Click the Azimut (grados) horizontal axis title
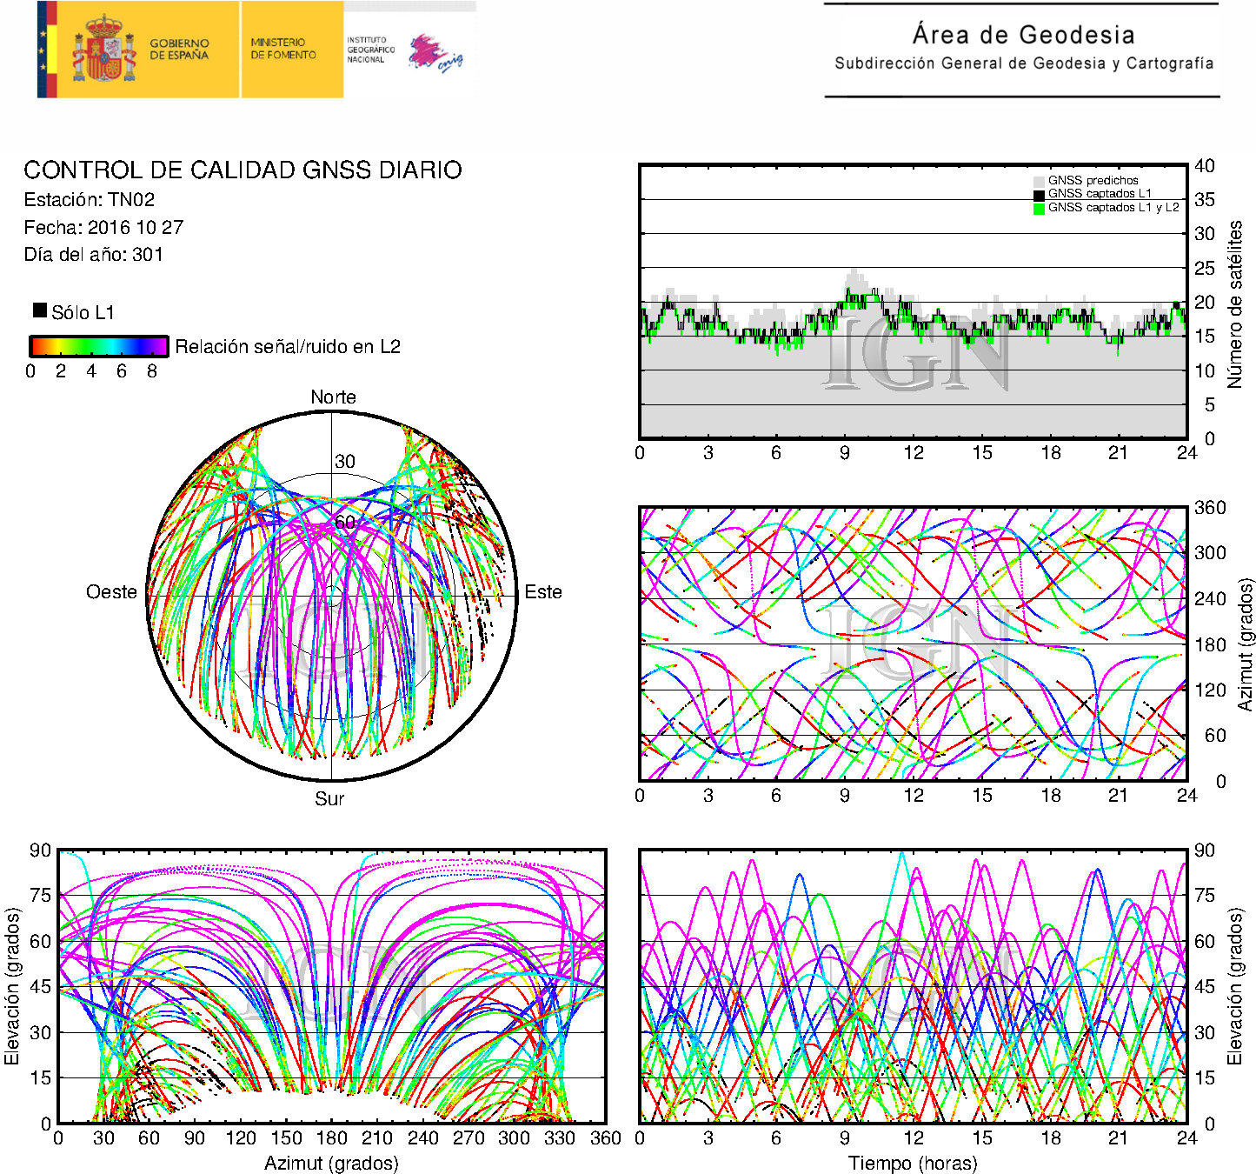Screen dimensions: 1256x1174 coord(331,1163)
